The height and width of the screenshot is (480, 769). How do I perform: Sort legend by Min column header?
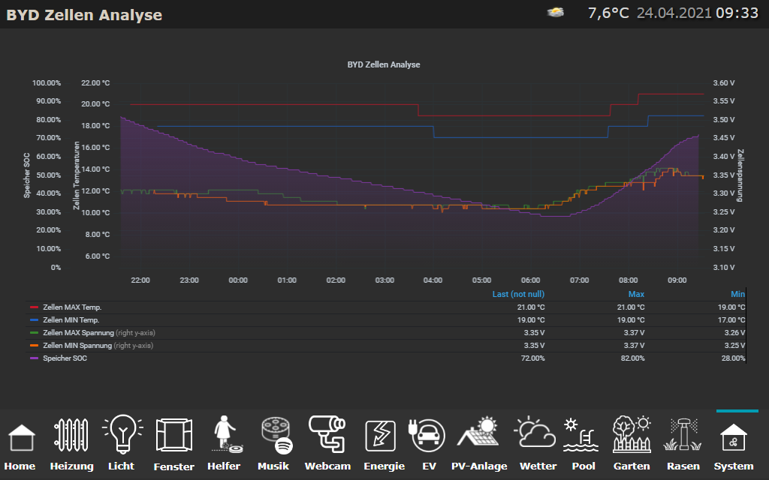tap(737, 294)
